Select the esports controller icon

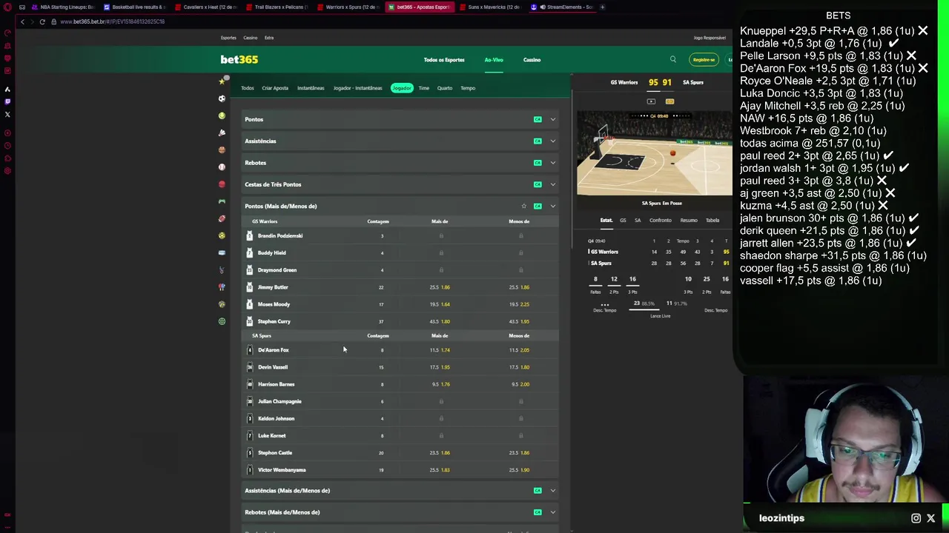pyautogui.click(x=222, y=201)
